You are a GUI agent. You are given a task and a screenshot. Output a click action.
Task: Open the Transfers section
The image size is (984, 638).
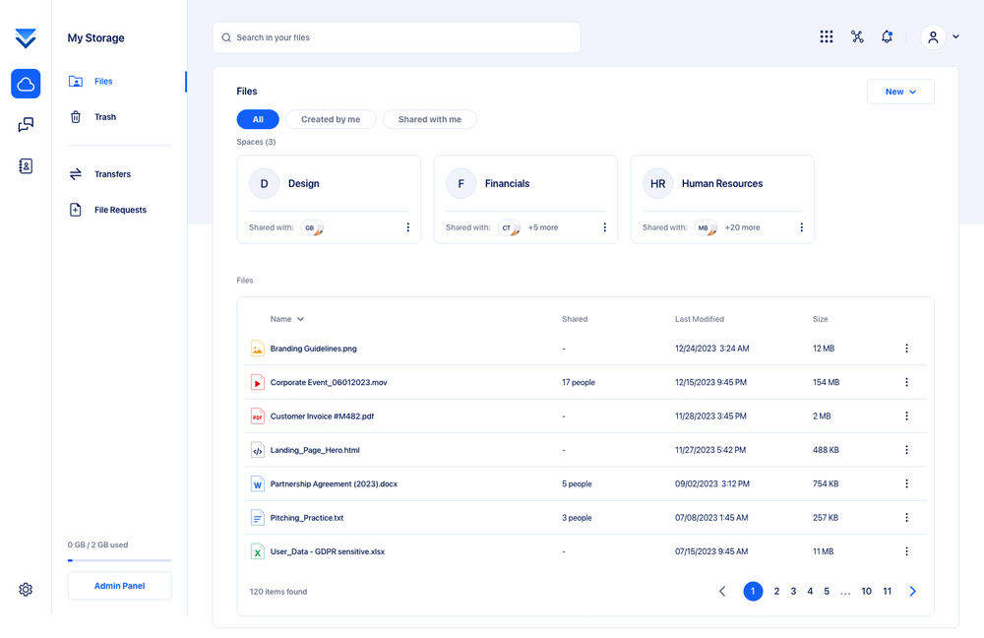tap(111, 174)
